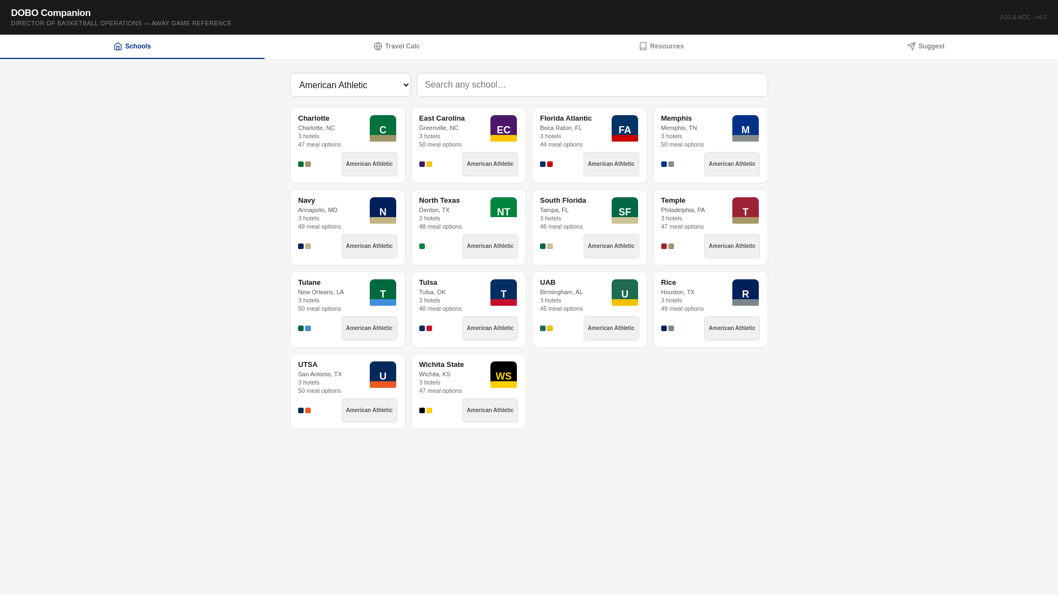Image resolution: width=1058 pixels, height=595 pixels.
Task: Click American Athletic button on Florida Atlantic card
Action: pyautogui.click(x=611, y=164)
